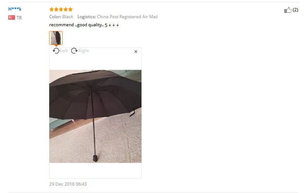Click the review text recommend good quality
This screenshot has width=305, height=193.
click(x=84, y=25)
